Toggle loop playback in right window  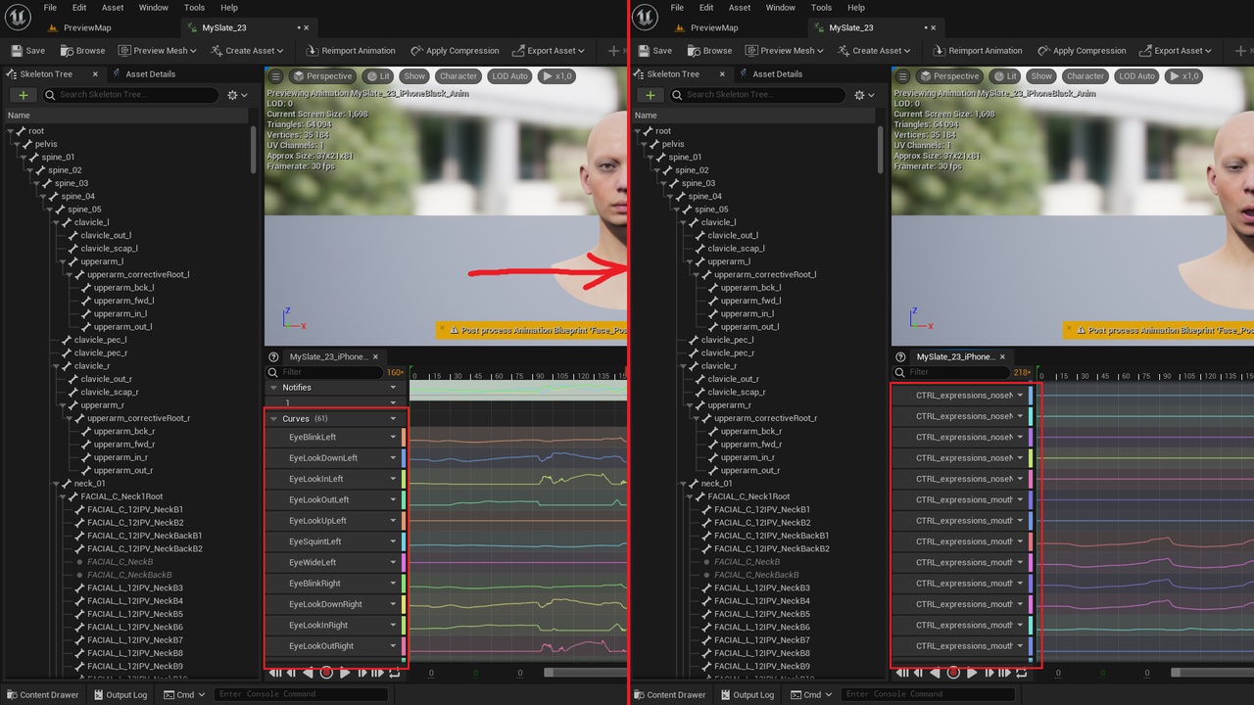(1022, 673)
